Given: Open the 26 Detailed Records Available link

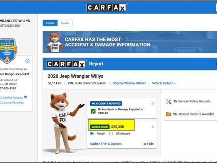Looking at the screenshot, I should (x=194, y=114).
